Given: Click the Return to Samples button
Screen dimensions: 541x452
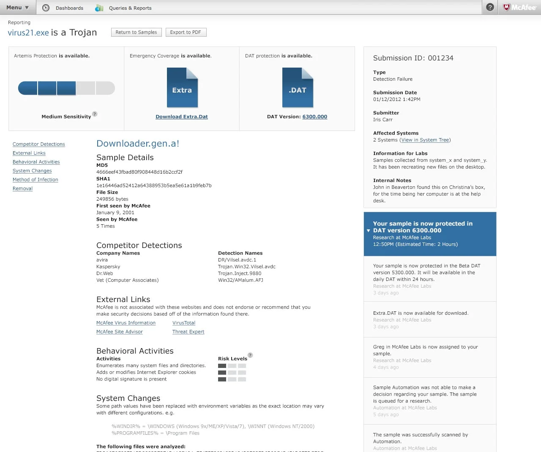Looking at the screenshot, I should 136,32.
